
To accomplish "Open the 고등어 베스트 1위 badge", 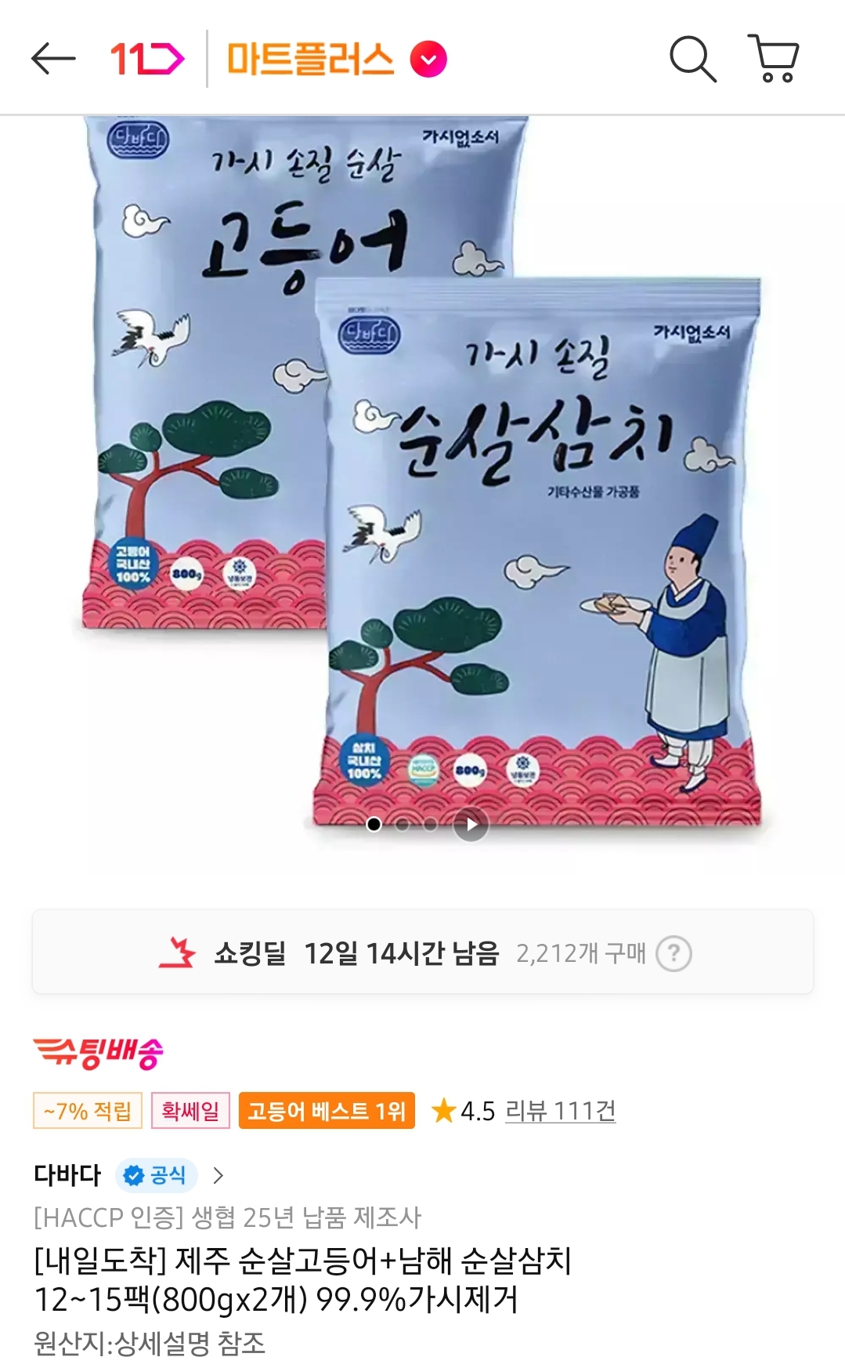I will (327, 1110).
